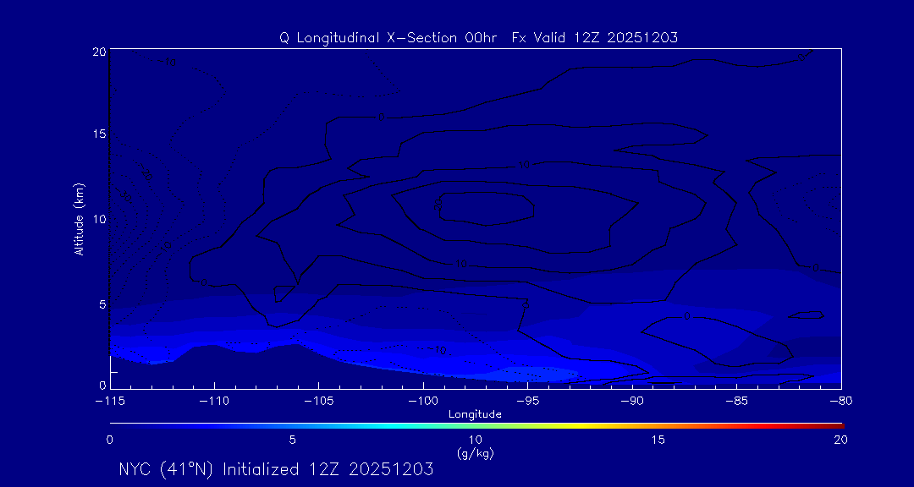The height and width of the screenshot is (487, 914).
Task: Click the 5 km altitude tick label
Action: pos(102,304)
